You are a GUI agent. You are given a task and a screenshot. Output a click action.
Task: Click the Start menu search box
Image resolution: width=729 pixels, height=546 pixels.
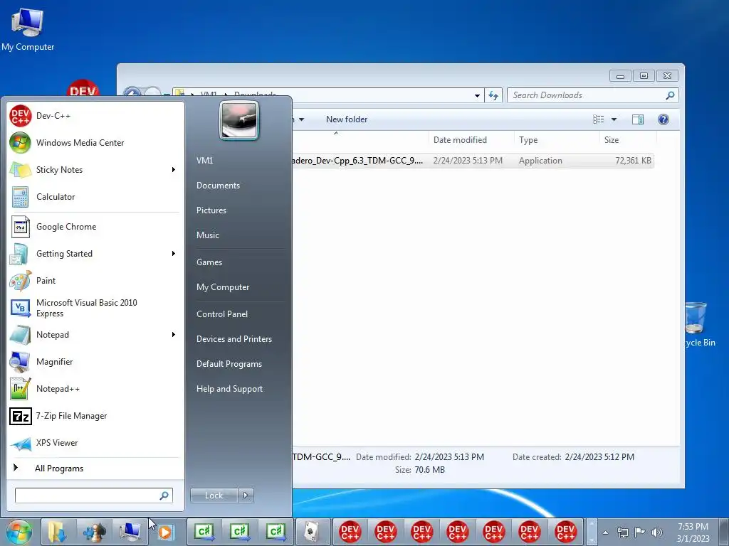93,496
